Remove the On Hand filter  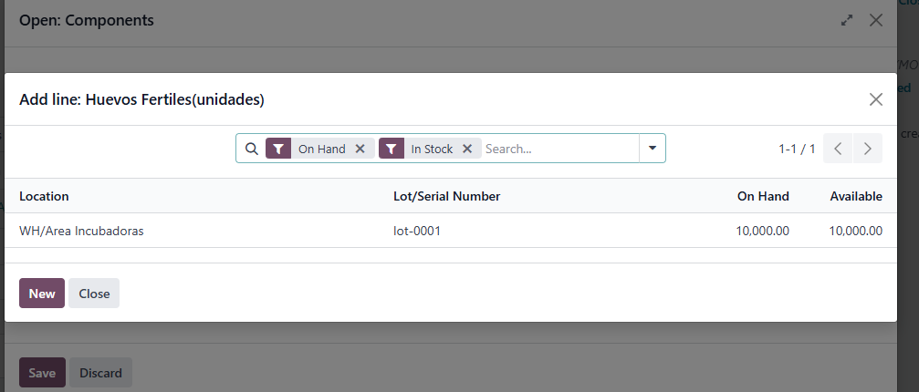tap(360, 149)
